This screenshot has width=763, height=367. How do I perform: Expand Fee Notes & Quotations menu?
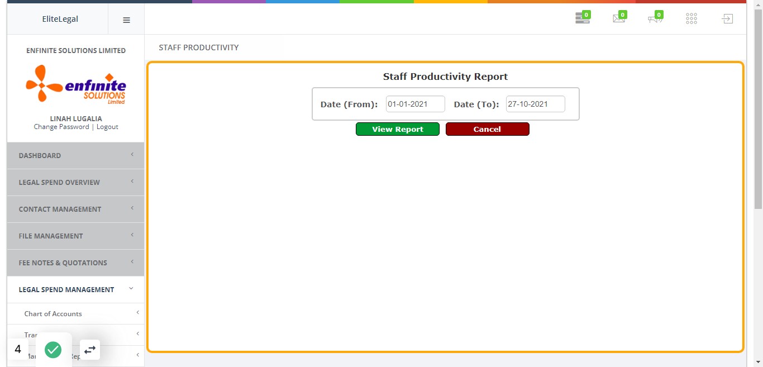(x=75, y=263)
